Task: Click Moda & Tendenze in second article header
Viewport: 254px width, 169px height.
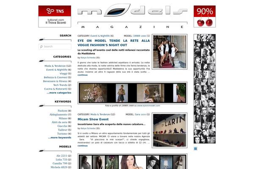Action: point(100,114)
